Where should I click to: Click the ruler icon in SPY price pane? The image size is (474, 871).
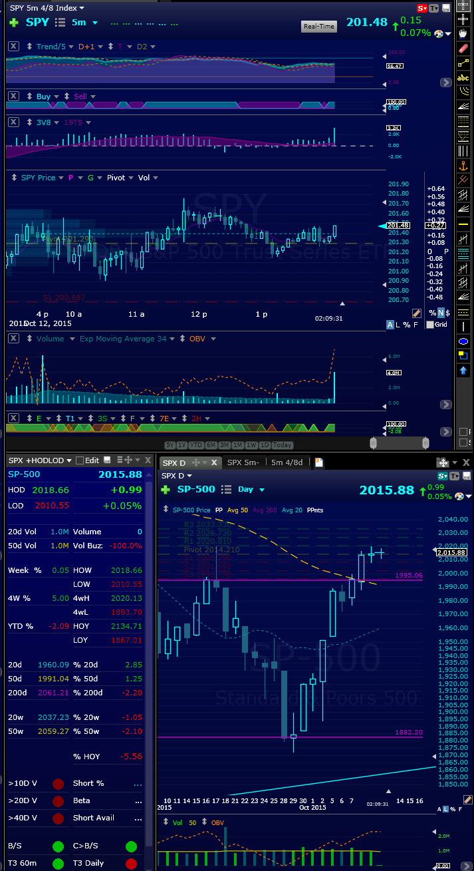[417, 313]
